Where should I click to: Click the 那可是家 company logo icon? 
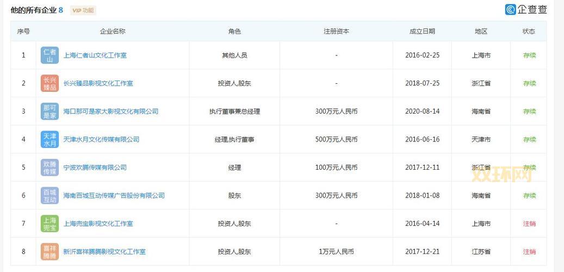(49, 112)
